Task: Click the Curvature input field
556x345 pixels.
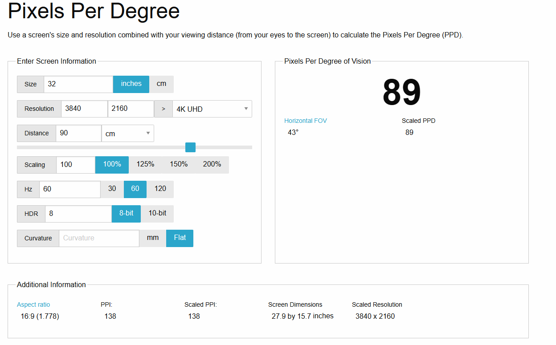Action: 99,238
